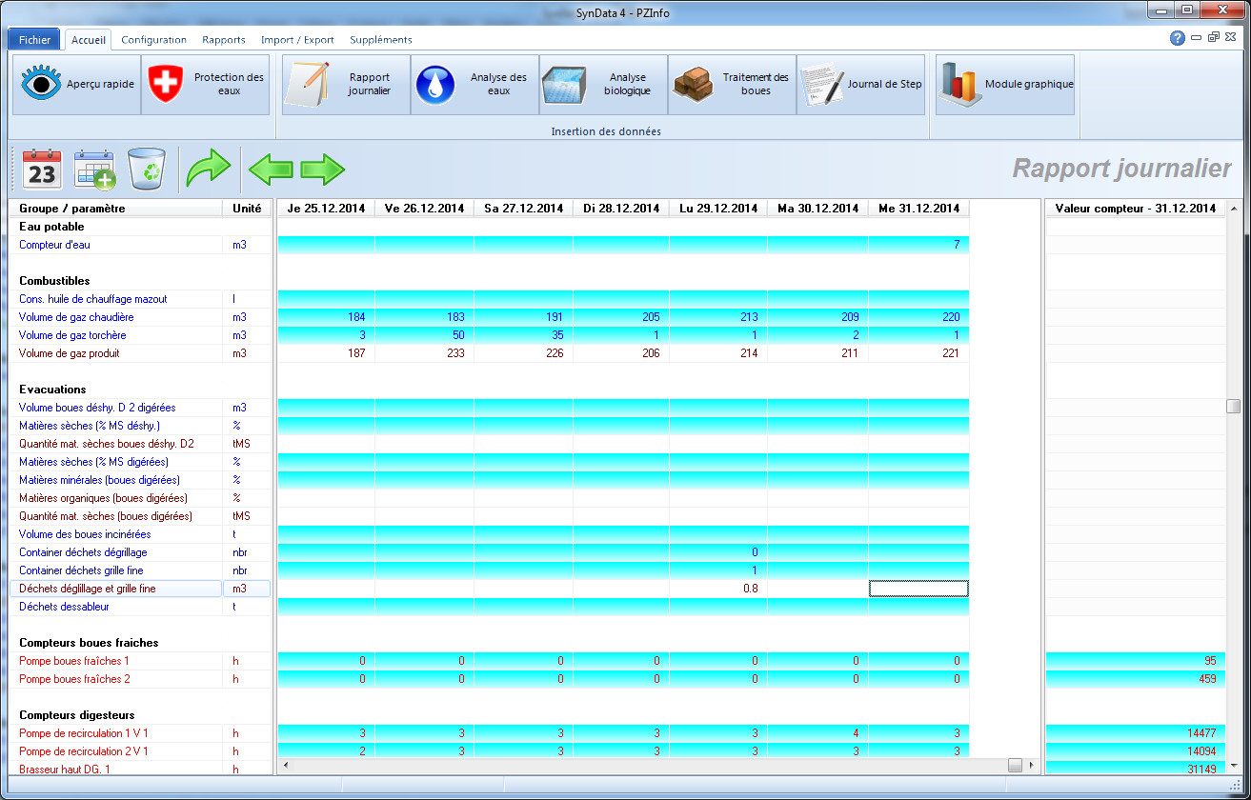Click gaz chaudière value 184 on 25.12
1251x800 pixels.
(326, 317)
